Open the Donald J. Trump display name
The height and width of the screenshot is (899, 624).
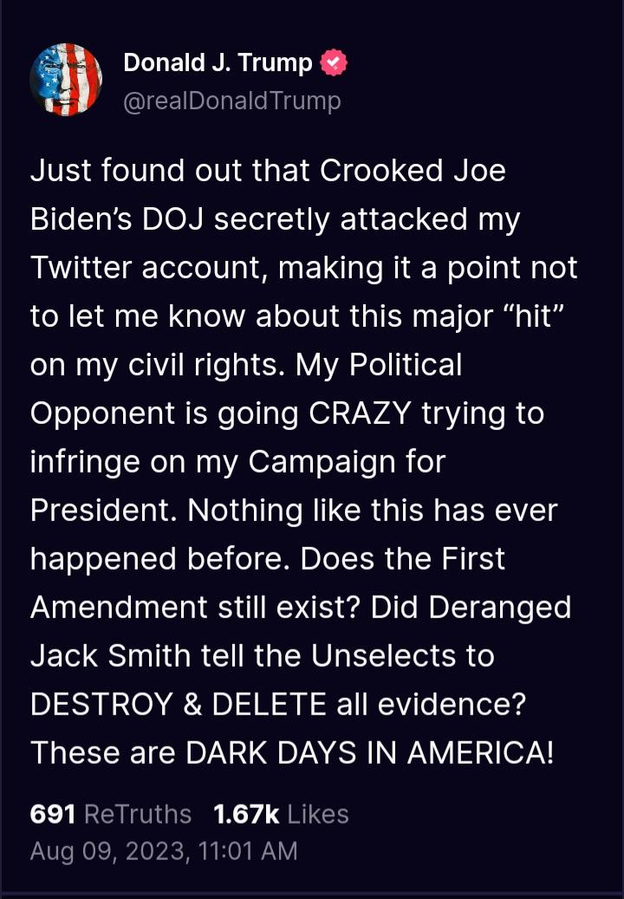[218, 63]
